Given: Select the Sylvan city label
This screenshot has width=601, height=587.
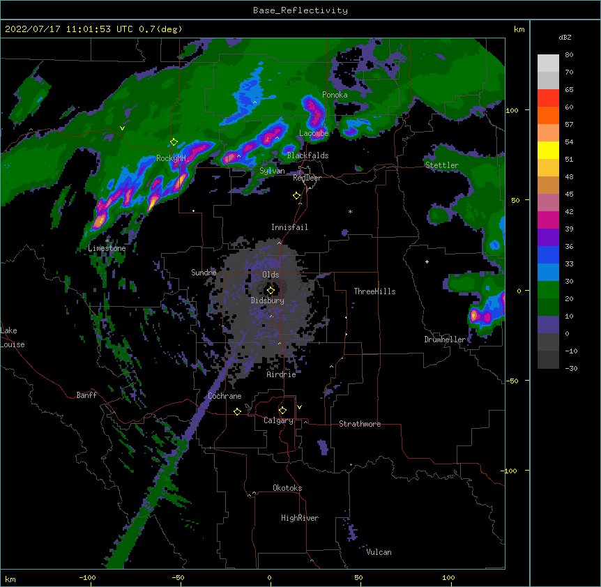Looking at the screenshot, I should [272, 171].
